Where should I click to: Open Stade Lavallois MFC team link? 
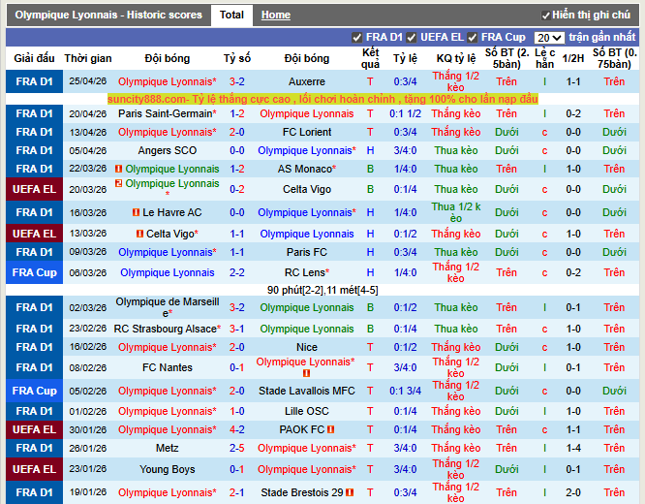[306, 391]
